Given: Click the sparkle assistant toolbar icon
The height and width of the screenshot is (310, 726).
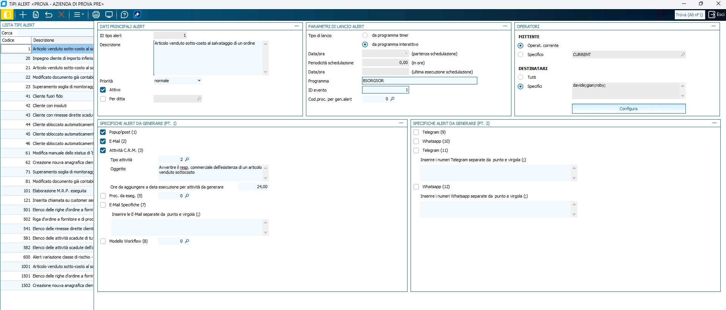Looking at the screenshot, I should 137,15.
